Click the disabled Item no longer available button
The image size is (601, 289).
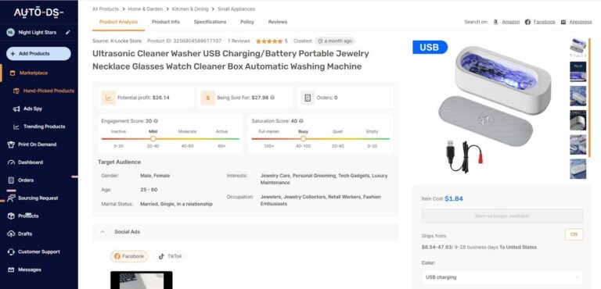(502, 216)
